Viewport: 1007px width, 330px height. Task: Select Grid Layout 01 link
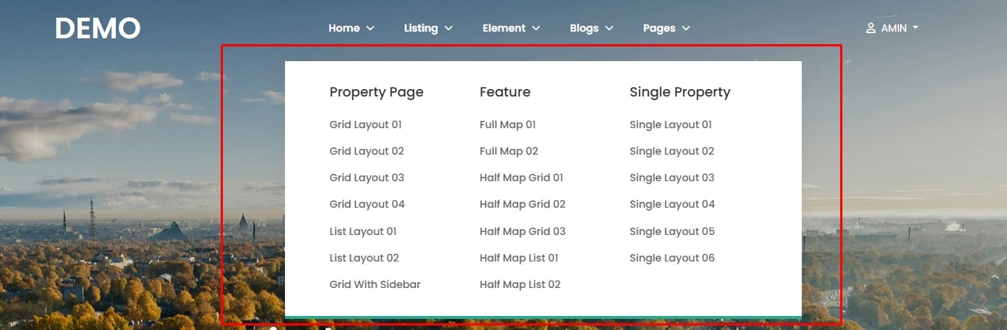tap(365, 124)
